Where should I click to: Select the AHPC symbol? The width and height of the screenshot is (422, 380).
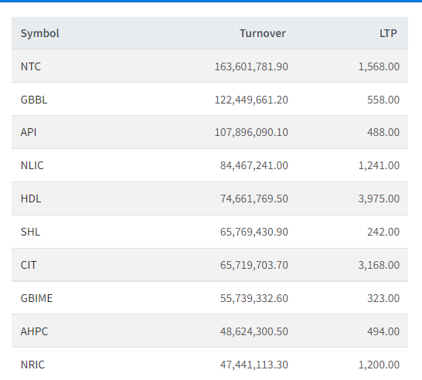click(x=34, y=331)
